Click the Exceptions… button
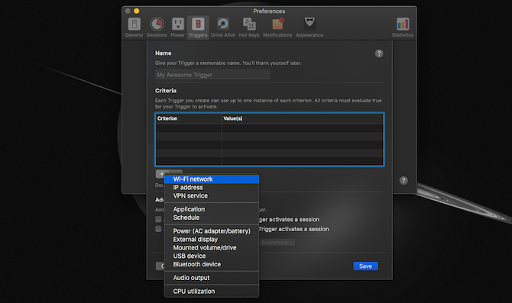 277,243
